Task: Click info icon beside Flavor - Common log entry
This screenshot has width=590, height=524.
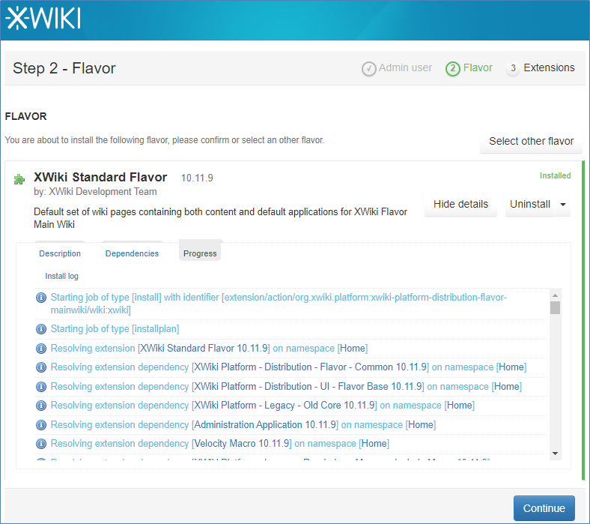Action: (x=41, y=367)
